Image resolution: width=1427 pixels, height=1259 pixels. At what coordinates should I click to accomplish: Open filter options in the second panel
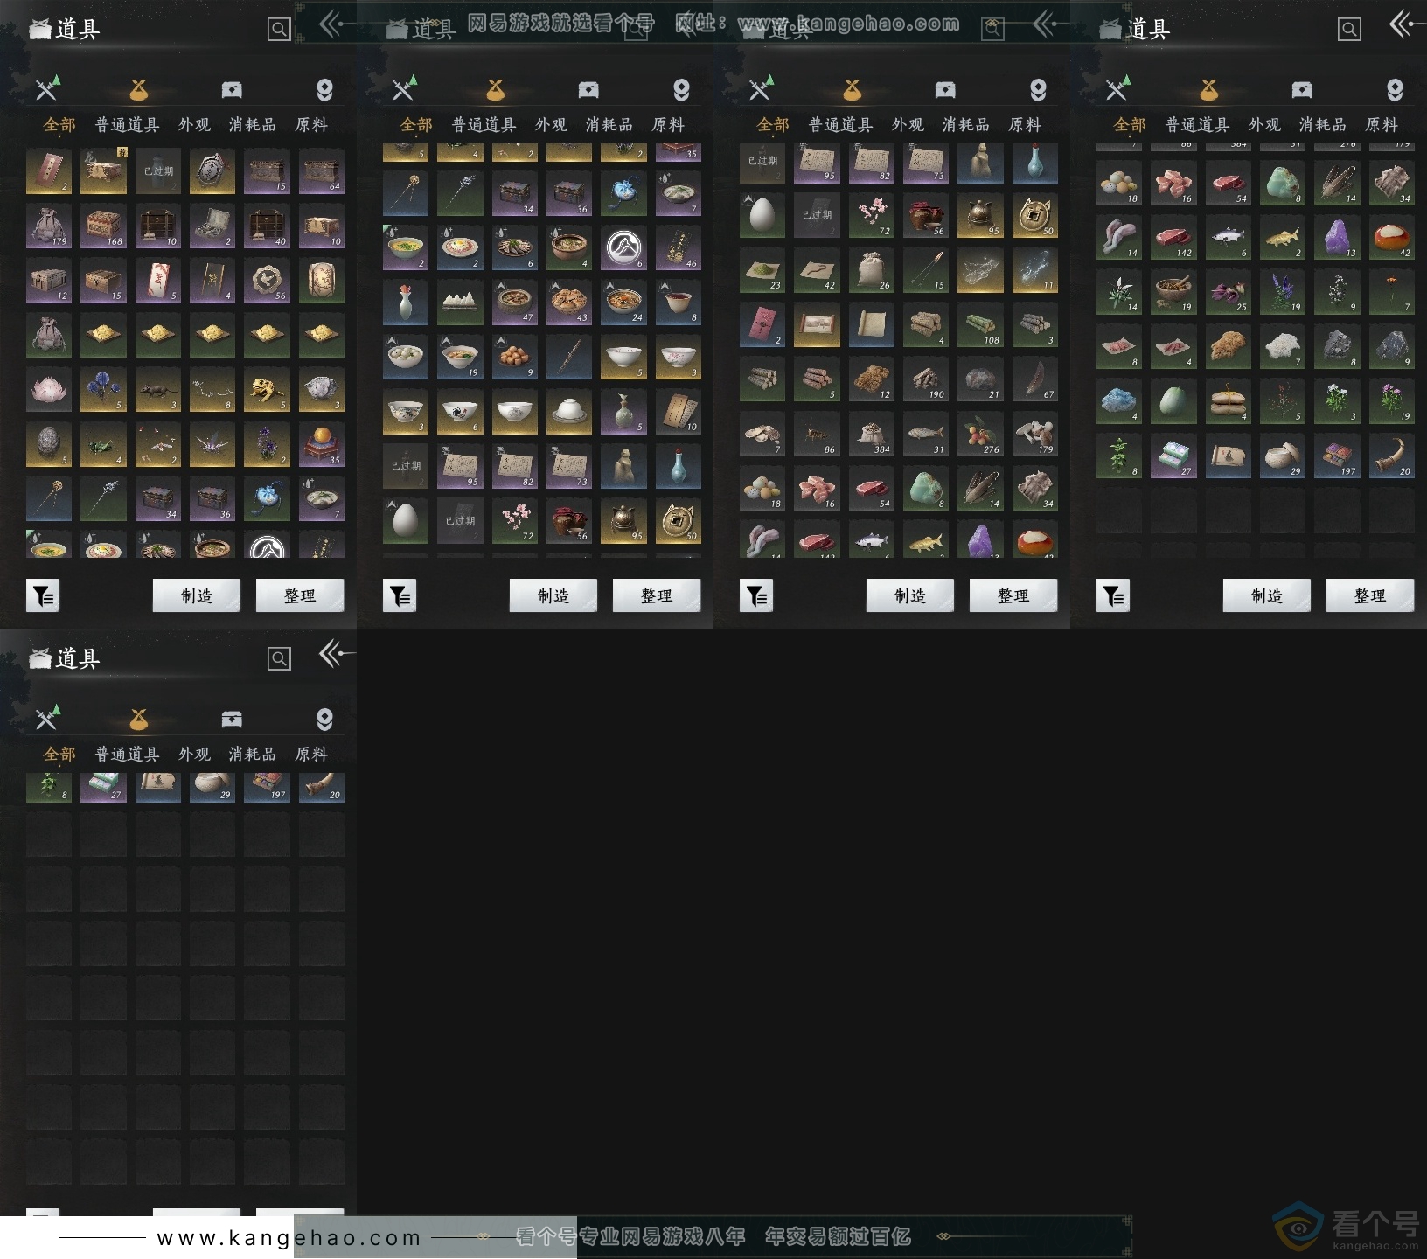pyautogui.click(x=400, y=595)
